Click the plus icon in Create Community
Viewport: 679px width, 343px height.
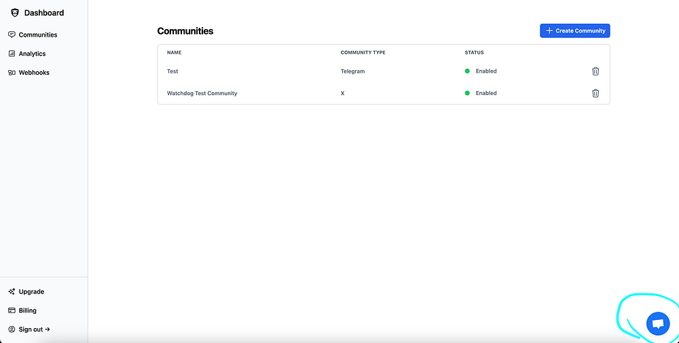click(549, 31)
